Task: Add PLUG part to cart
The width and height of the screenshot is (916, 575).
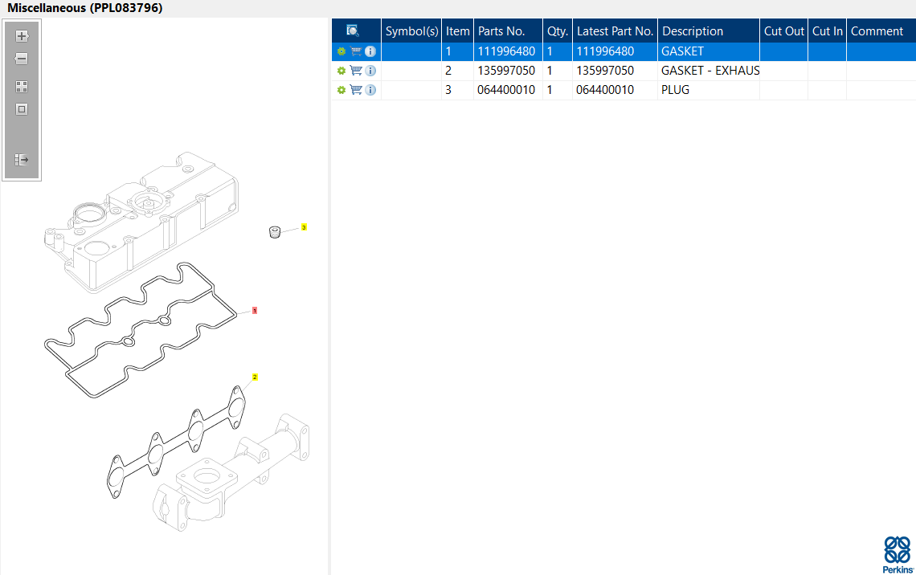Action: [356, 90]
